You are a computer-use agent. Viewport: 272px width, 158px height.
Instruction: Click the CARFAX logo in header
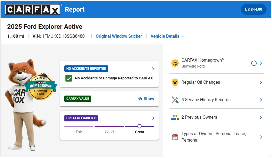[x=33, y=9]
